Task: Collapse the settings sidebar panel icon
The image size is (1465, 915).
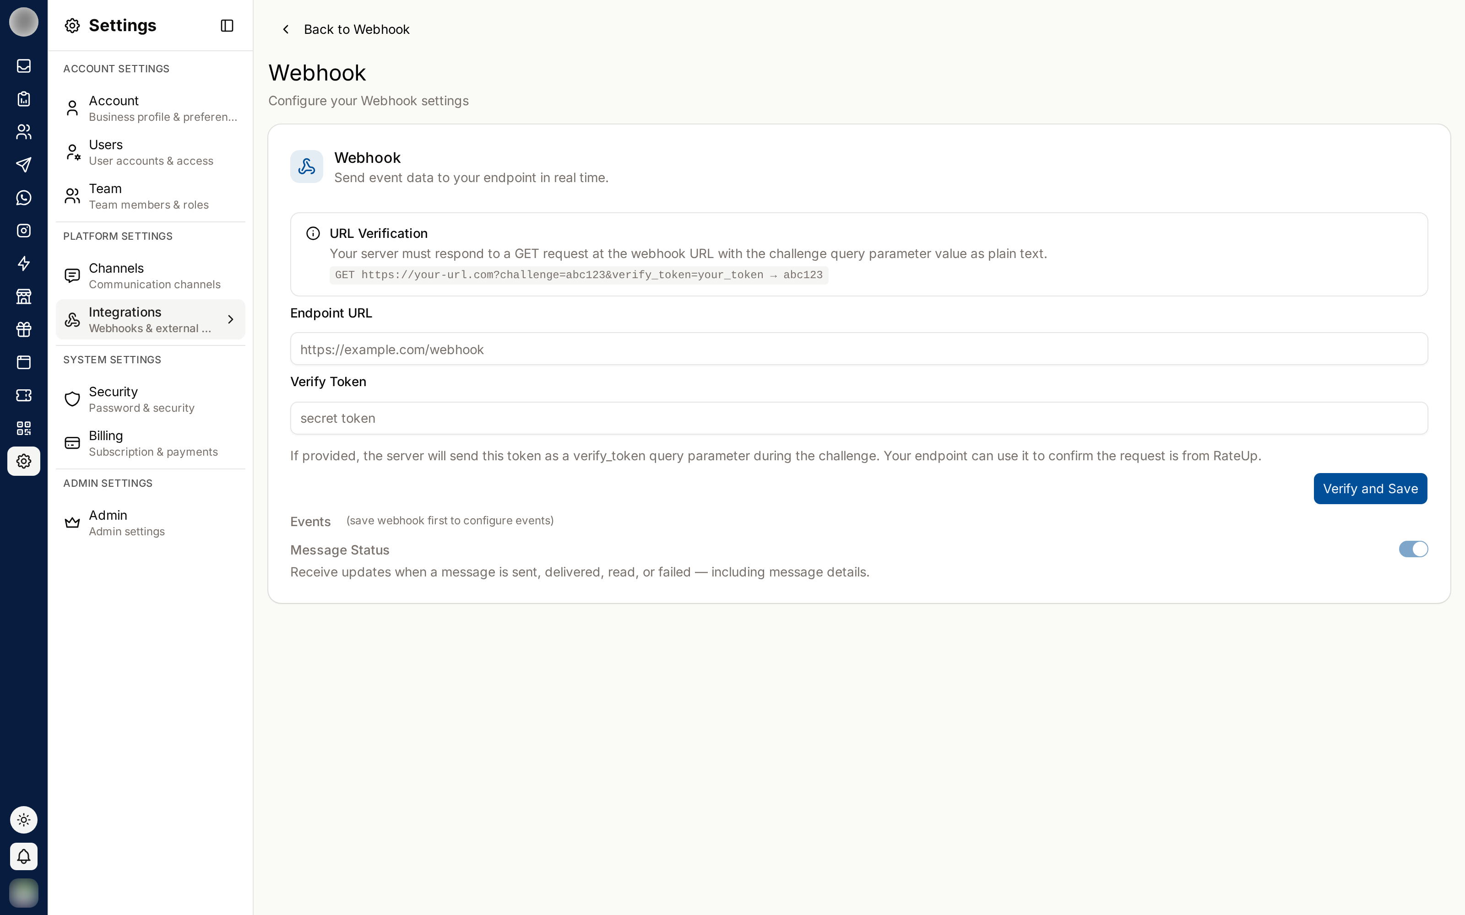Action: pyautogui.click(x=227, y=26)
